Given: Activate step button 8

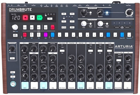Looking at the screenshot, I should coord(74,35).
